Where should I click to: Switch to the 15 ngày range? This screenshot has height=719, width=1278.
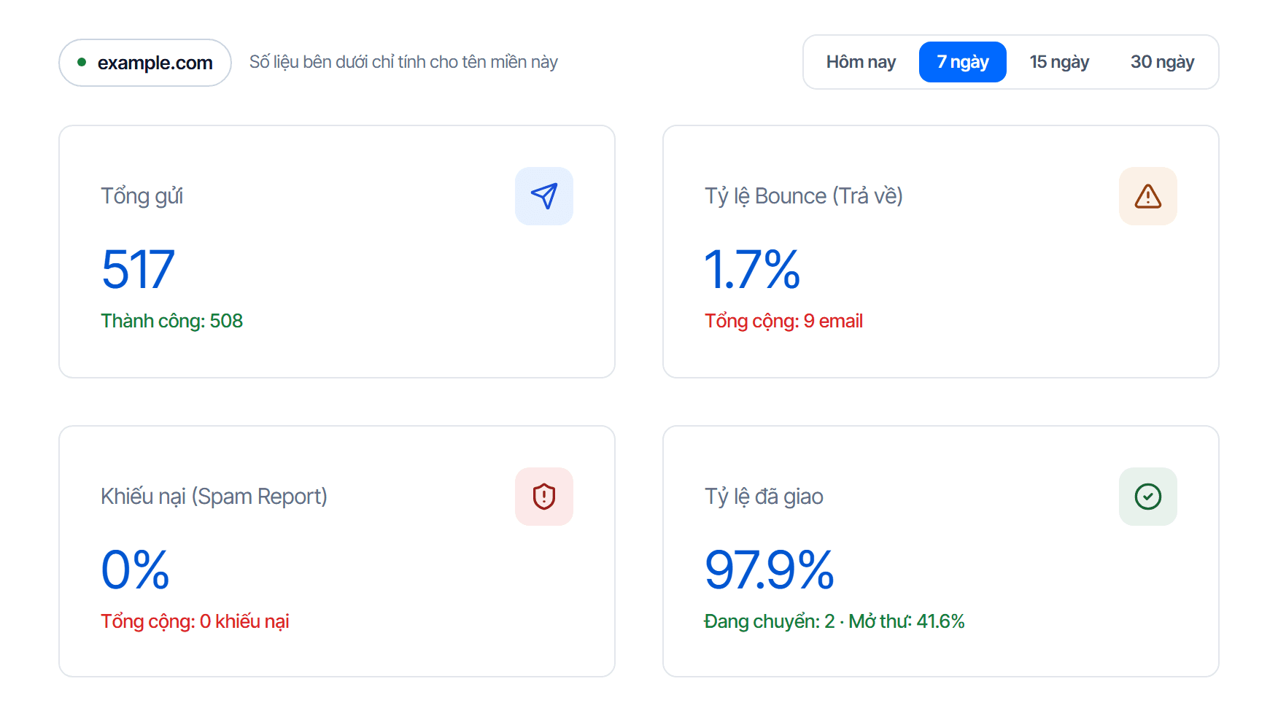click(1059, 62)
